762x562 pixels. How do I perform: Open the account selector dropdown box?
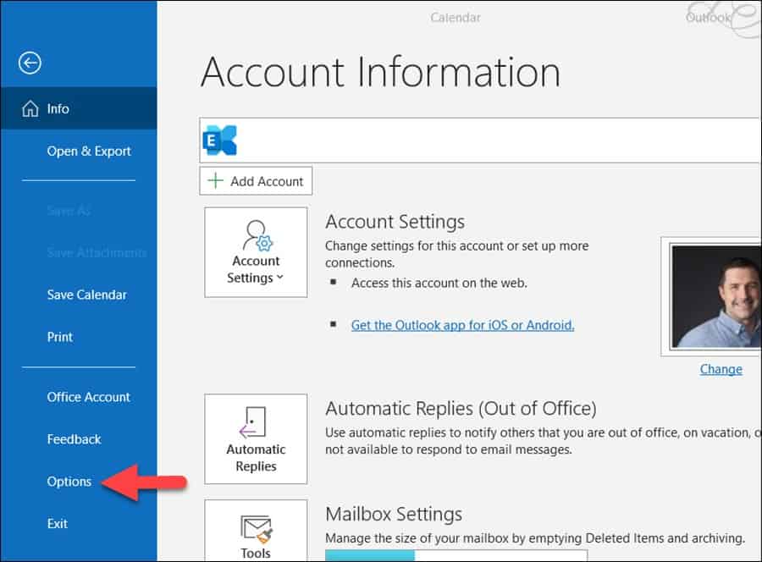click(x=480, y=140)
